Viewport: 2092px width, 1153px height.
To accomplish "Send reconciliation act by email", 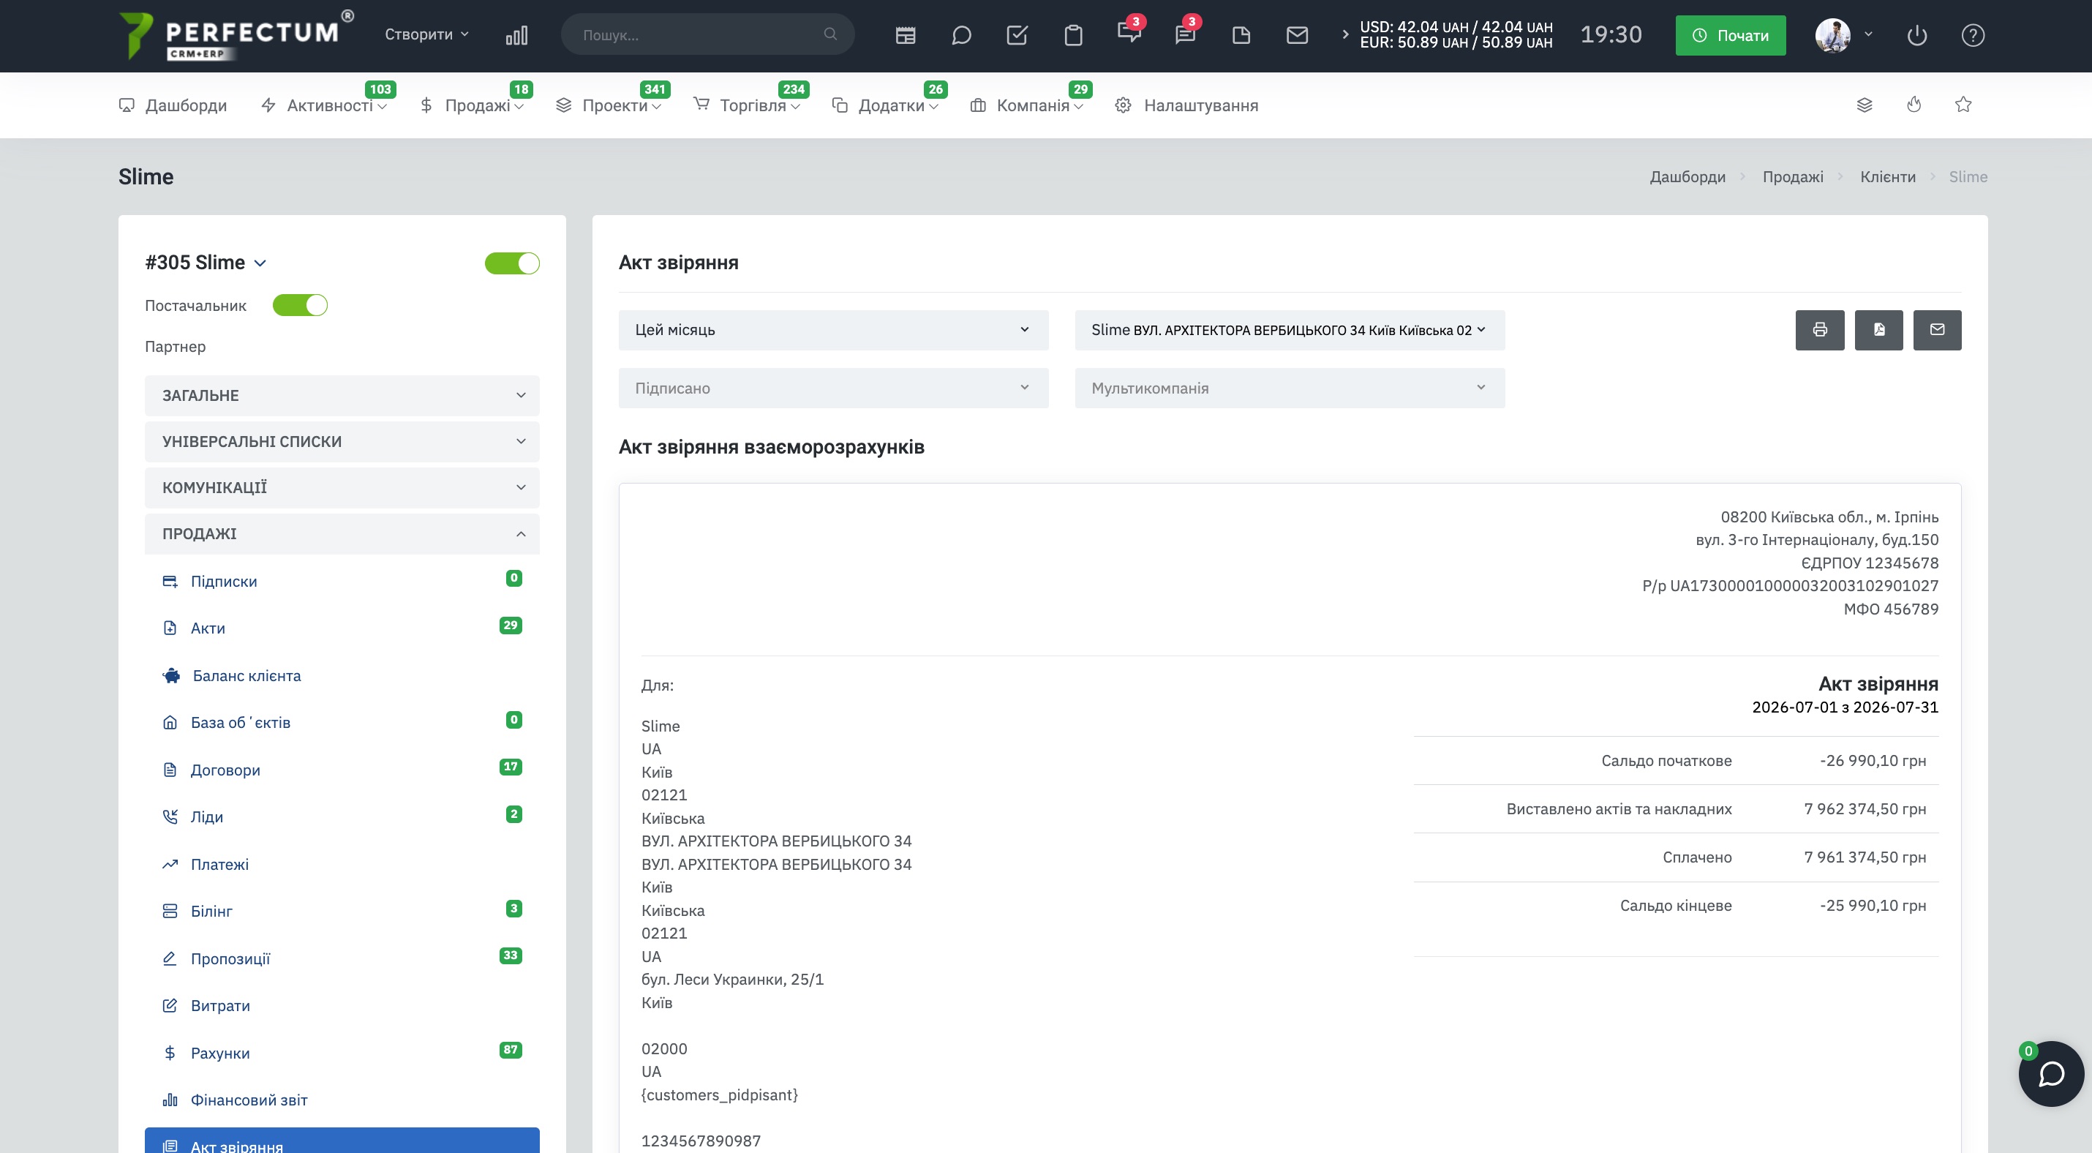I will (1937, 330).
